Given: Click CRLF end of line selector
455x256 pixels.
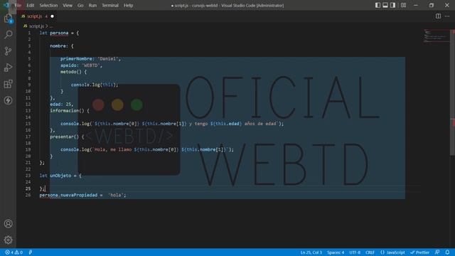Looking at the screenshot, I should click(370, 252).
